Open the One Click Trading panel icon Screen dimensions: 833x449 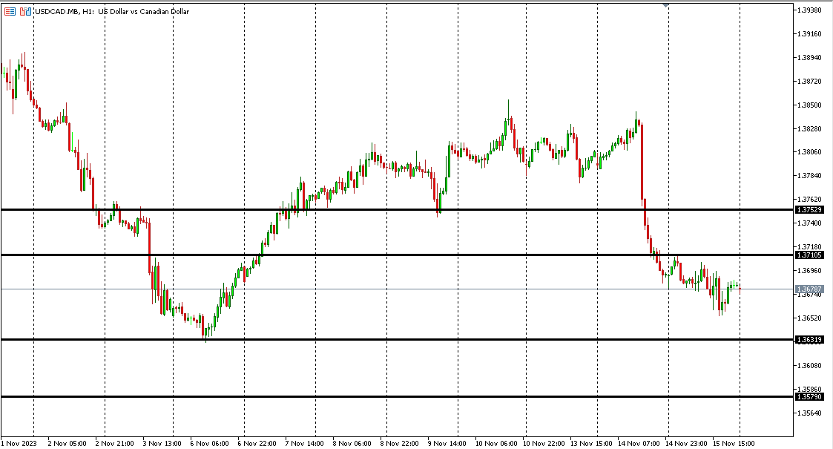pos(10,11)
